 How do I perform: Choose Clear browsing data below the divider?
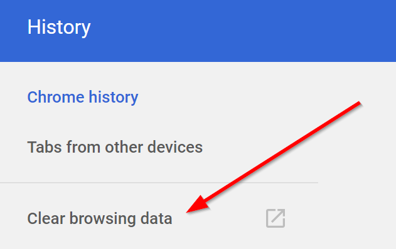(100, 218)
